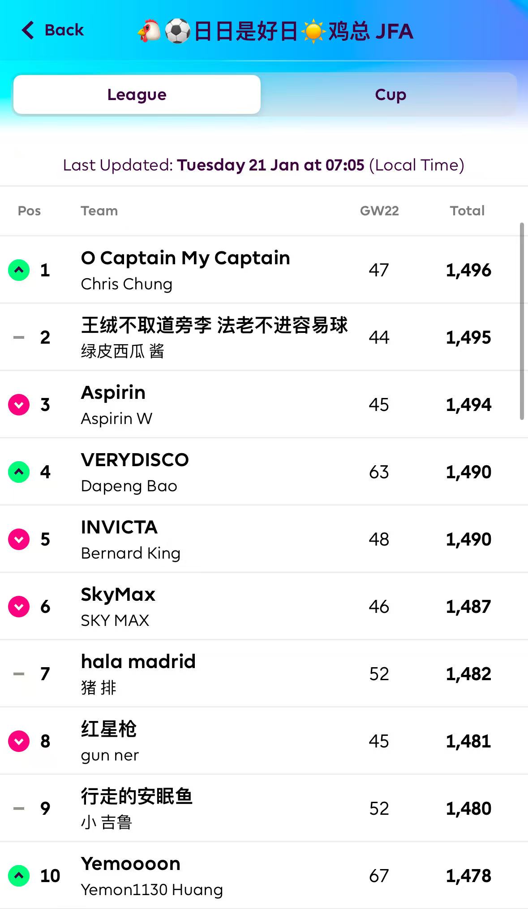Select the League tab
Image resolution: width=528 pixels, height=909 pixels.
click(137, 95)
